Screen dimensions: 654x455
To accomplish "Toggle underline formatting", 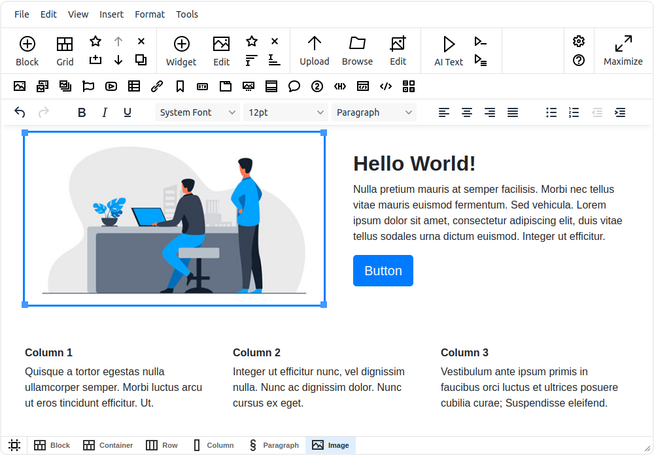I will pyautogui.click(x=128, y=112).
